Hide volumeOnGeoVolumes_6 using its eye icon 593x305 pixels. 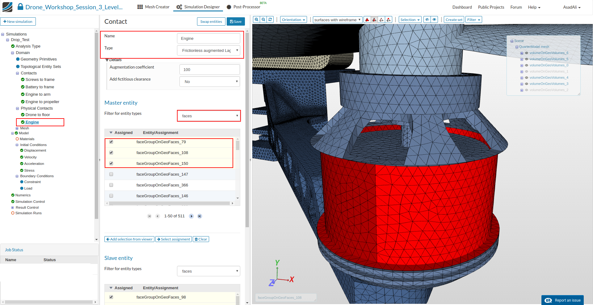527,53
